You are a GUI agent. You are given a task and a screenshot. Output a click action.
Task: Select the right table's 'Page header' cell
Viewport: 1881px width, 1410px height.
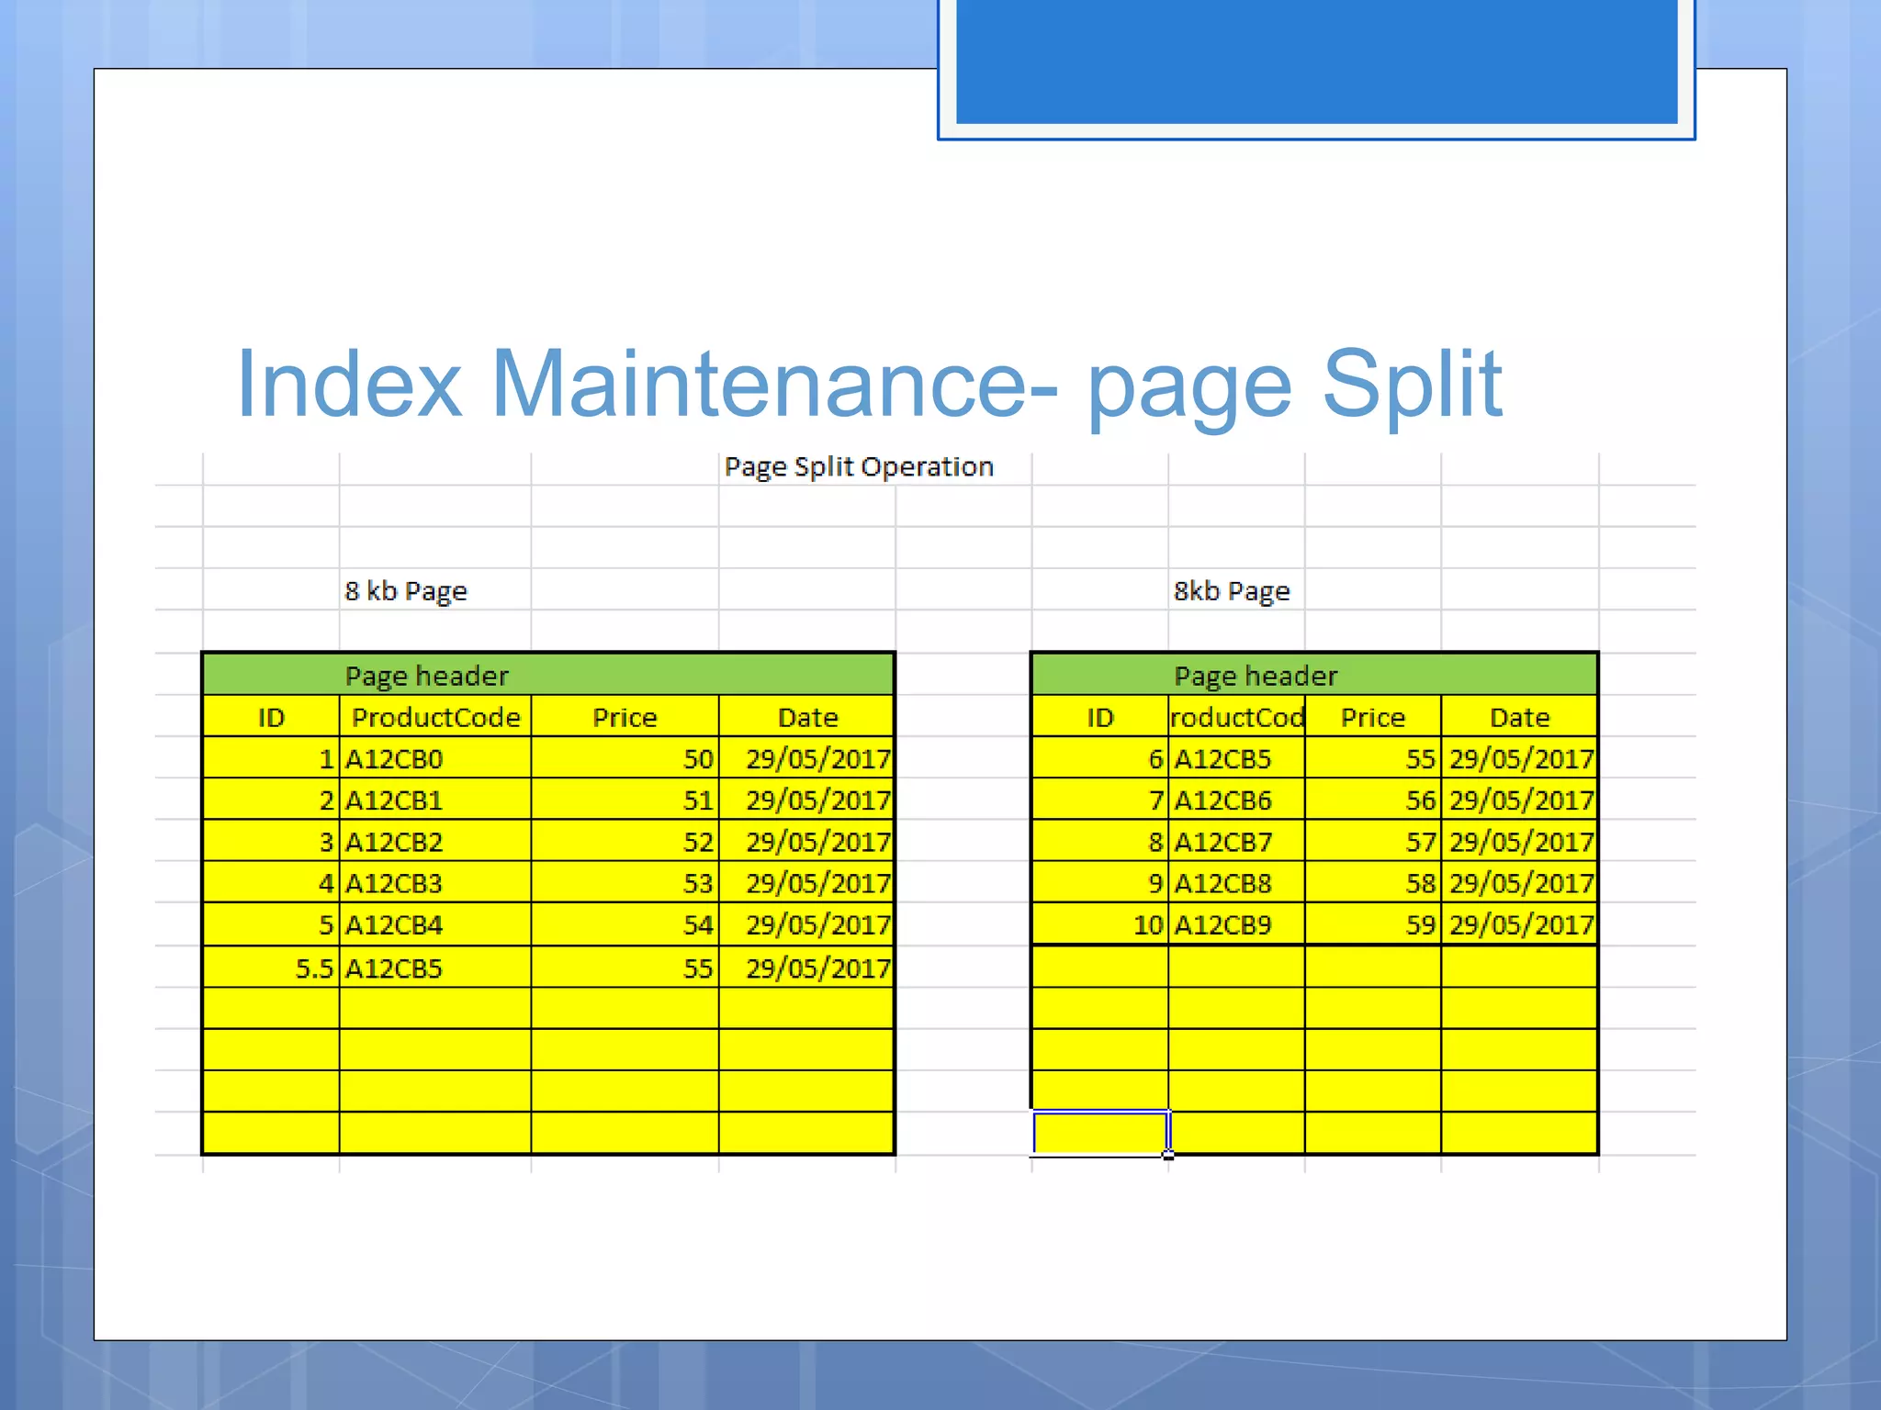click(1314, 675)
